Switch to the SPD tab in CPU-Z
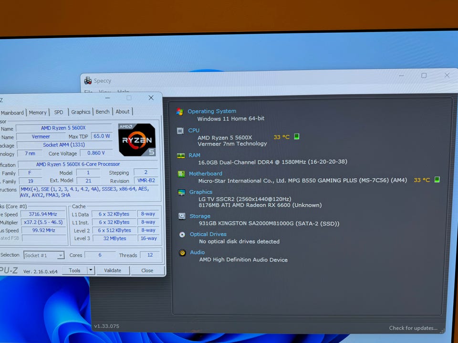 click(x=59, y=112)
